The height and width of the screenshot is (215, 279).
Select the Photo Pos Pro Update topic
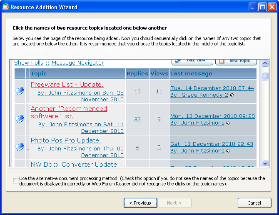pos(66,140)
